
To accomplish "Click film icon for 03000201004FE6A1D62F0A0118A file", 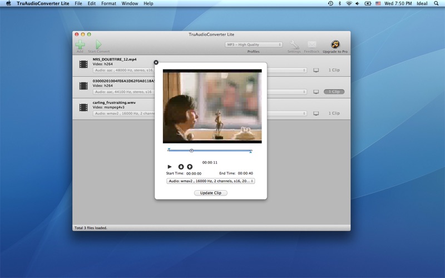I will [x=83, y=86].
